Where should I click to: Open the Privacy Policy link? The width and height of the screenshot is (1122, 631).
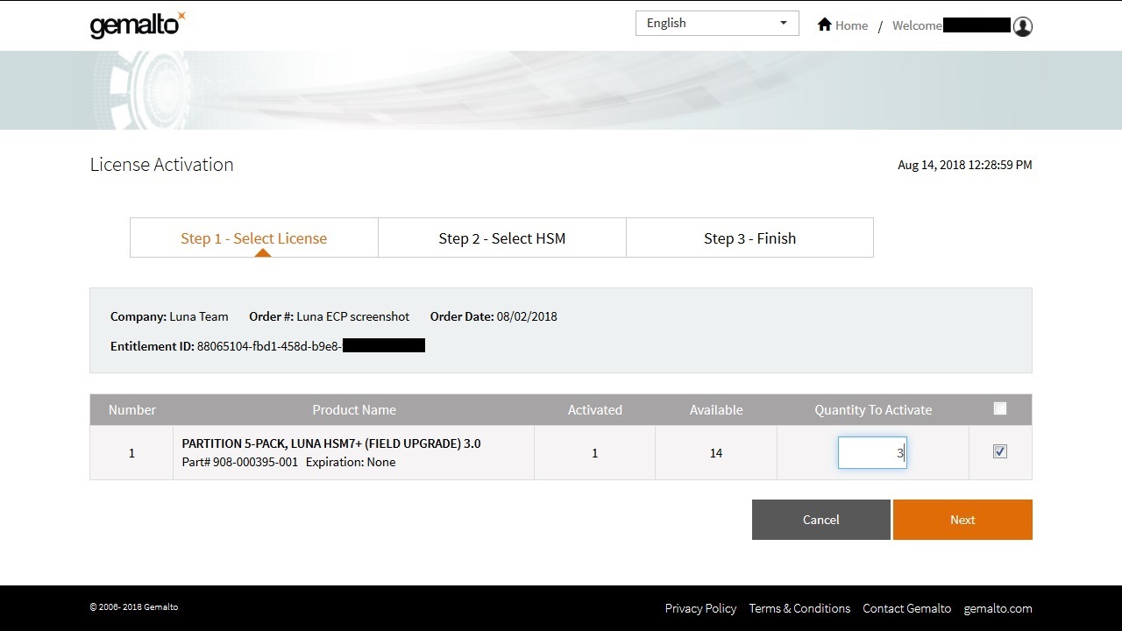pos(700,608)
